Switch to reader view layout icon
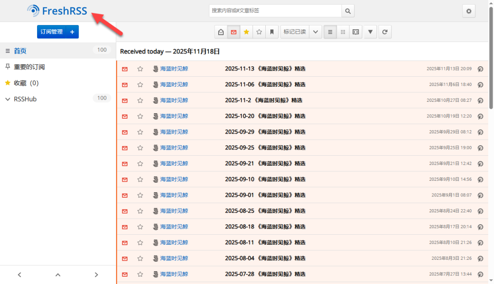The image size is (494, 284). 355,32
